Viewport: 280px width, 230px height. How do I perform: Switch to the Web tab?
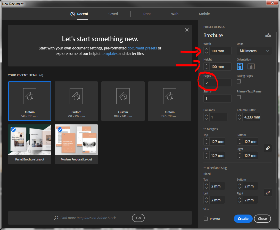(175, 14)
